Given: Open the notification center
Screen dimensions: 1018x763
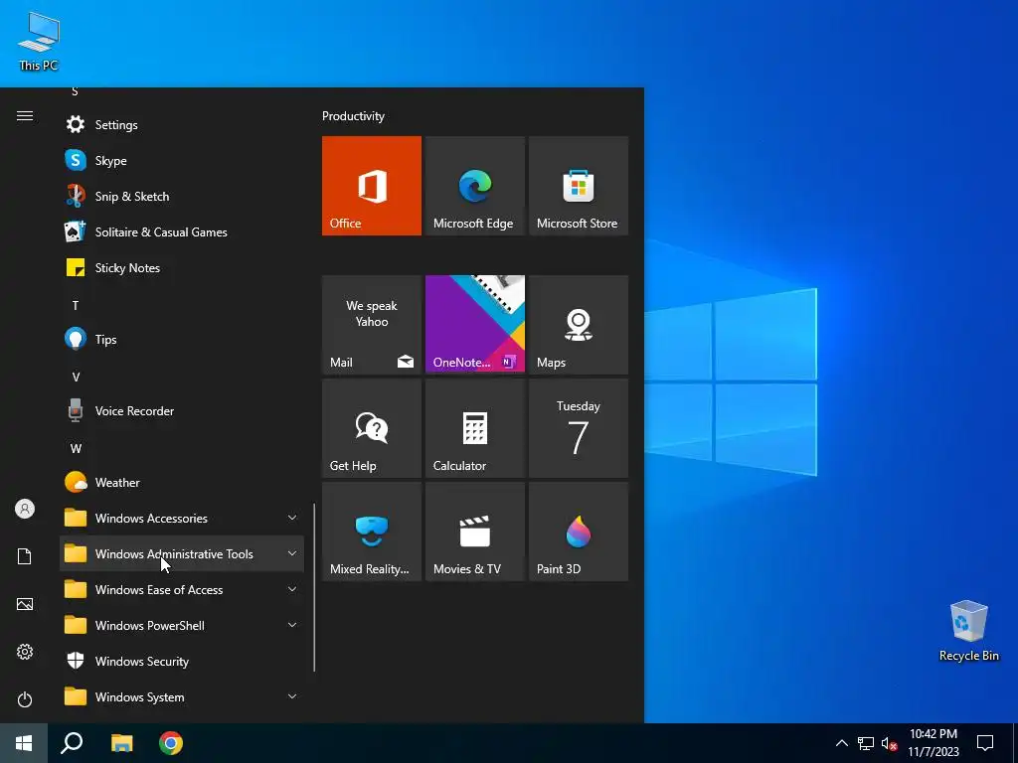Looking at the screenshot, I should tap(985, 743).
